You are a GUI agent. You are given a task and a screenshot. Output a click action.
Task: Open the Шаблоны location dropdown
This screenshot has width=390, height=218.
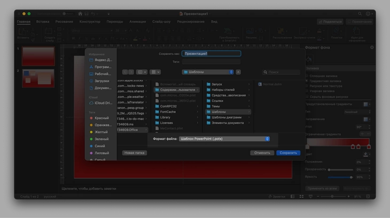[208, 72]
